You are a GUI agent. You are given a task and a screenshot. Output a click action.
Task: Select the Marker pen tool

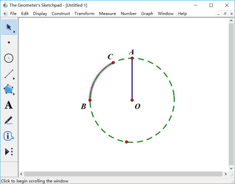tap(8, 120)
